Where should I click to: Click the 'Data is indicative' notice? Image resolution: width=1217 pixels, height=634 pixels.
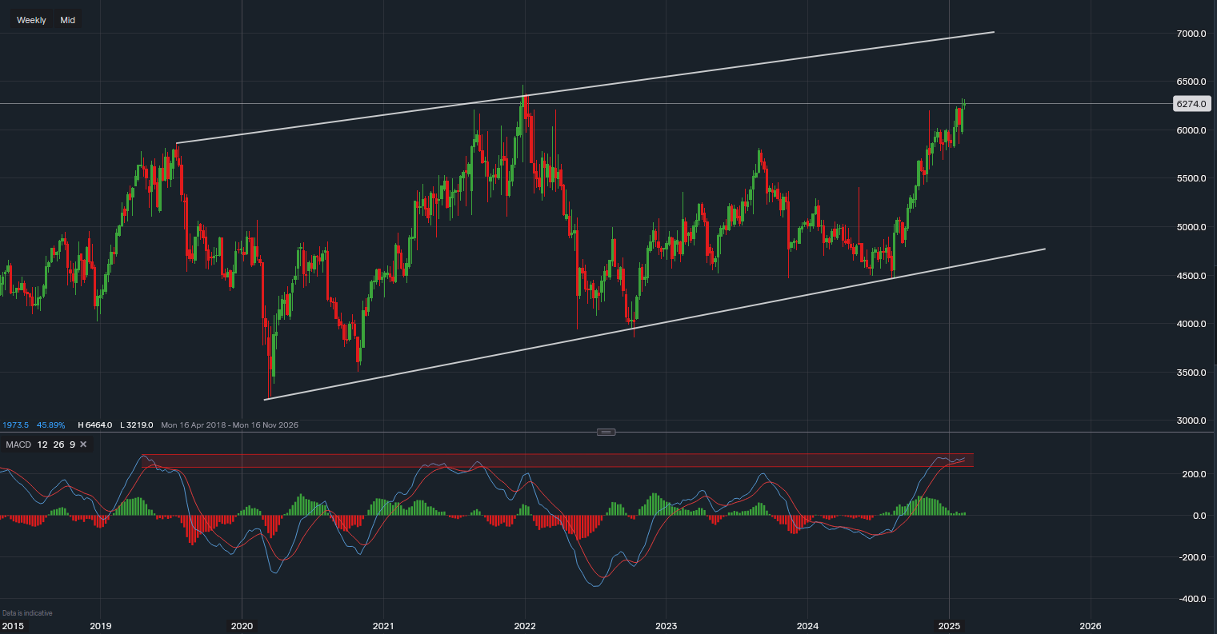27,613
